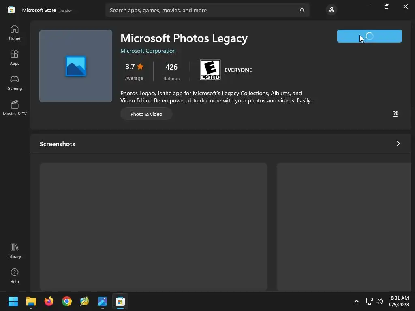Open Windows Start menu
This screenshot has width=415, height=311.
13,301
